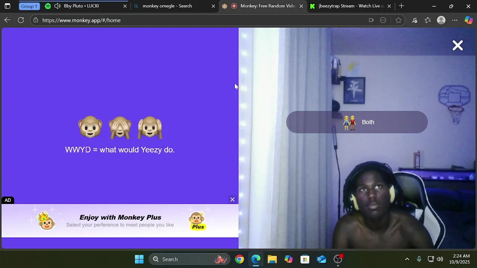Click the crowned monkey icon in ad
Screen dimensions: 477x268
click(x=46, y=220)
